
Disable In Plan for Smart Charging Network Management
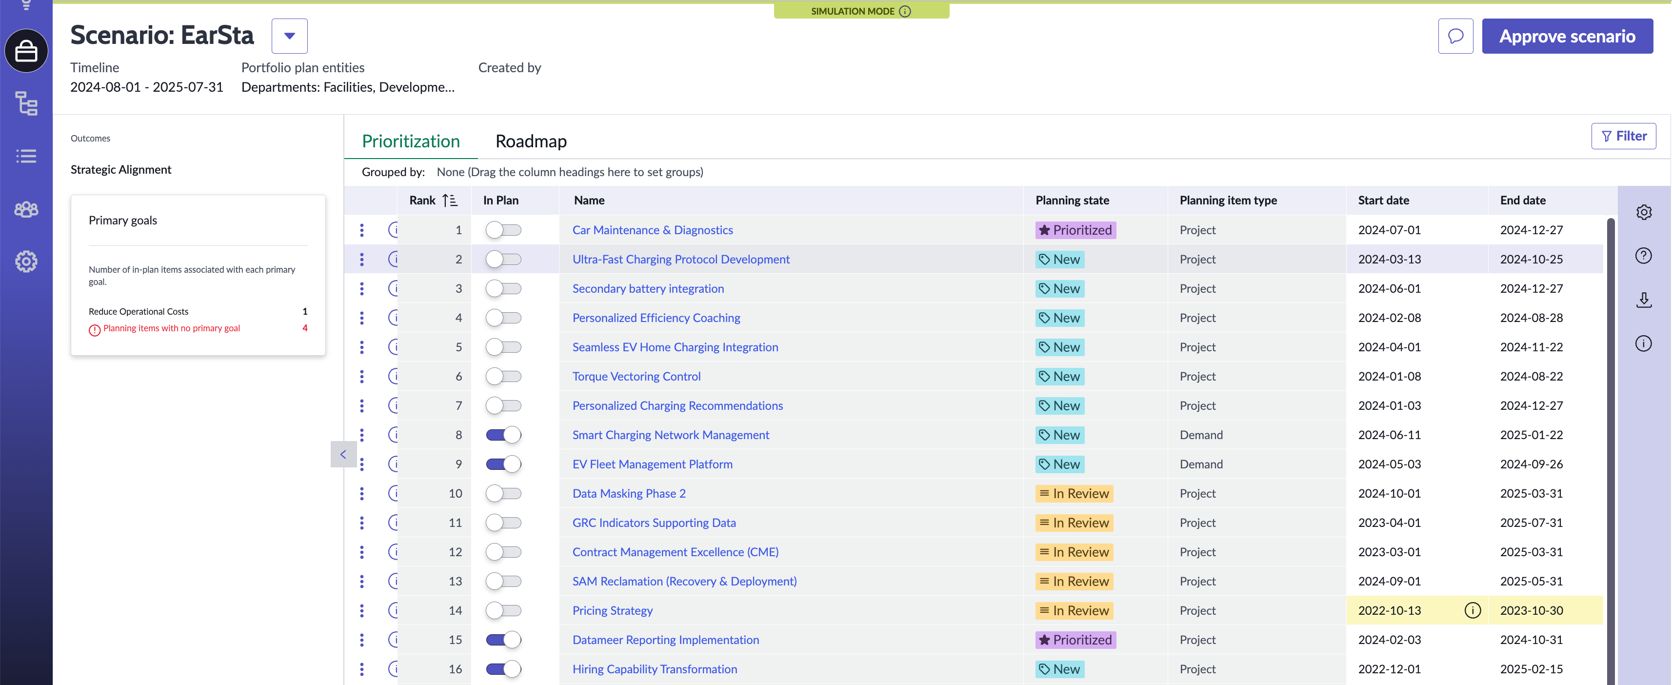pyautogui.click(x=503, y=435)
